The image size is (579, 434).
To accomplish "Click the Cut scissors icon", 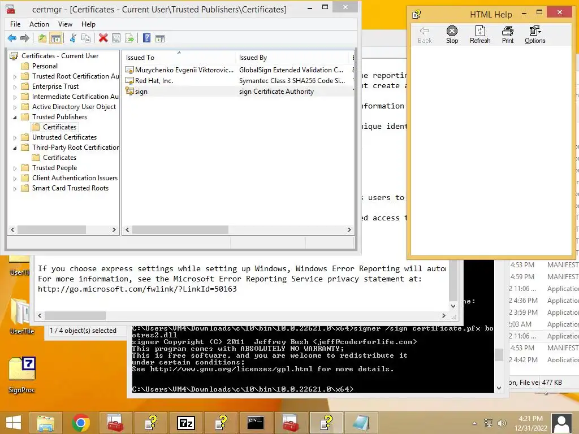I will [73, 38].
